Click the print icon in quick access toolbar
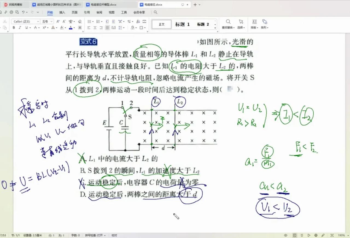 (11, 12)
